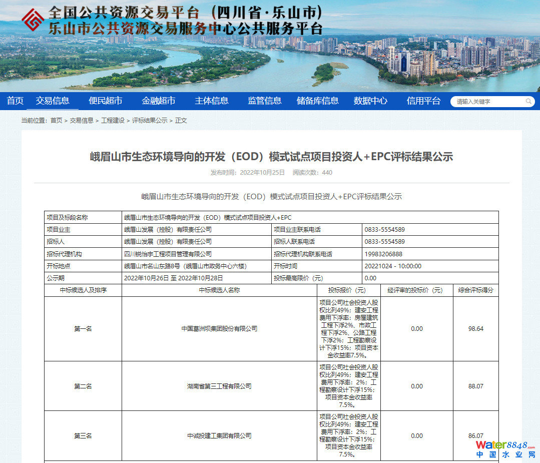Click the bold main article title heading
Viewport: 540px width, 463px height.
pyautogui.click(x=271, y=157)
